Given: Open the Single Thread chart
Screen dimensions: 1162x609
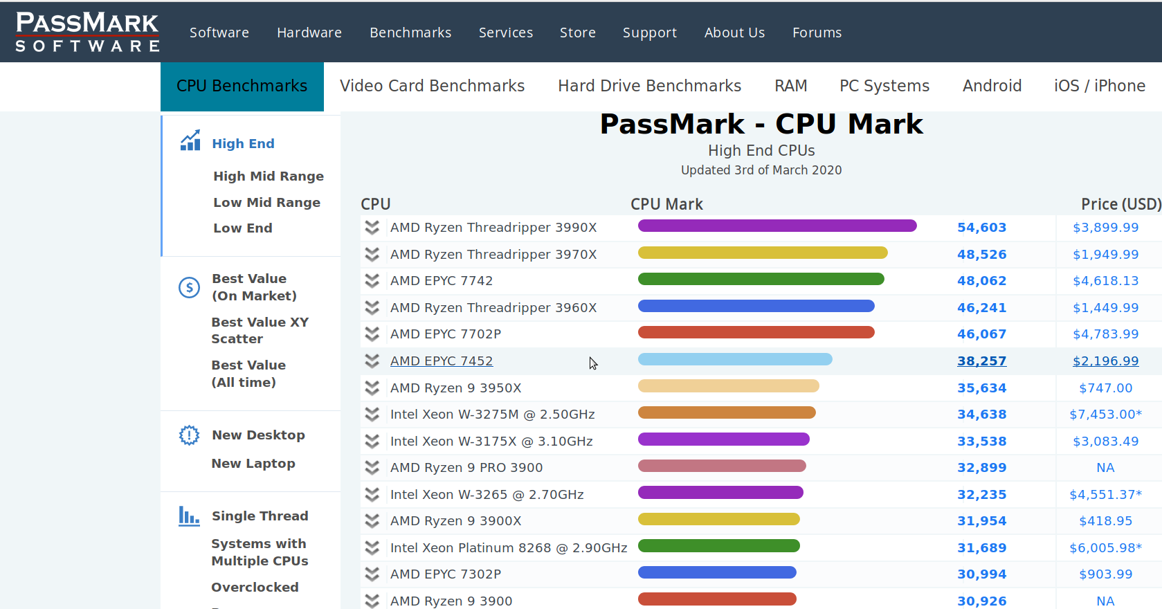Looking at the screenshot, I should pyautogui.click(x=260, y=516).
